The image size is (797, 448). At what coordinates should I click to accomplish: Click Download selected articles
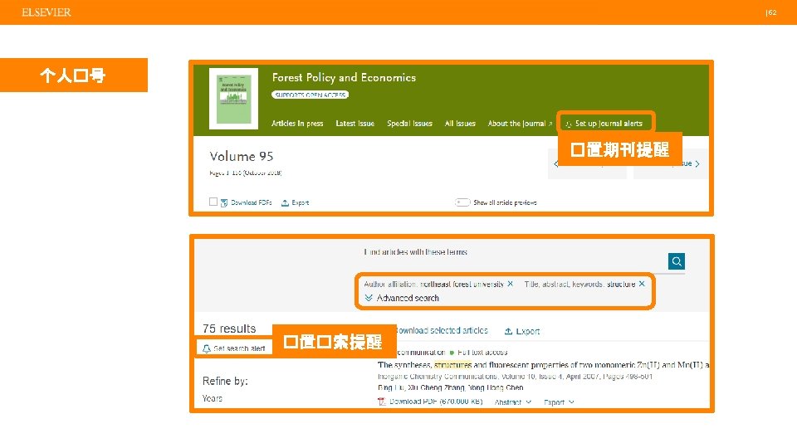441,331
